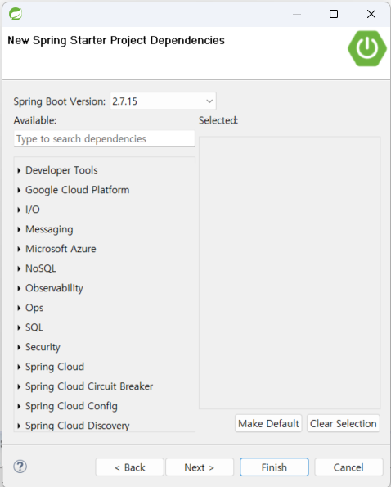Screen dimensions: 391x487
Task: Expand the SQL dependency group
Action: pyautogui.click(x=19, y=327)
